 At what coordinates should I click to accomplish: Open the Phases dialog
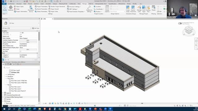(x=153, y=8)
